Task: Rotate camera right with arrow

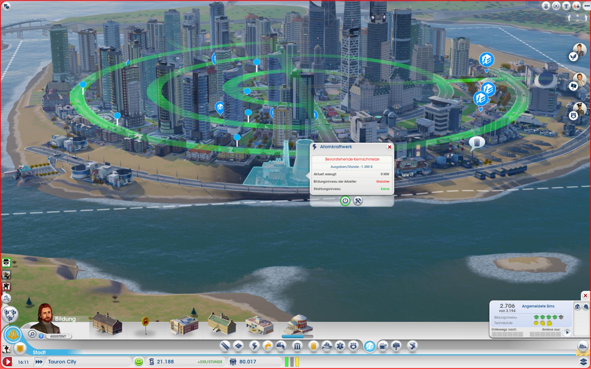Action: point(585,18)
